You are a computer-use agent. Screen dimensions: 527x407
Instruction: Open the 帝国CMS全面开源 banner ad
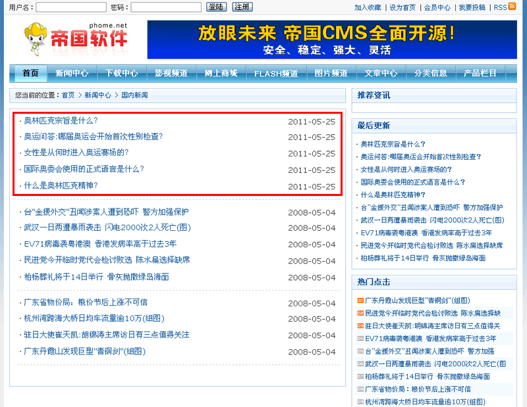[x=332, y=39]
